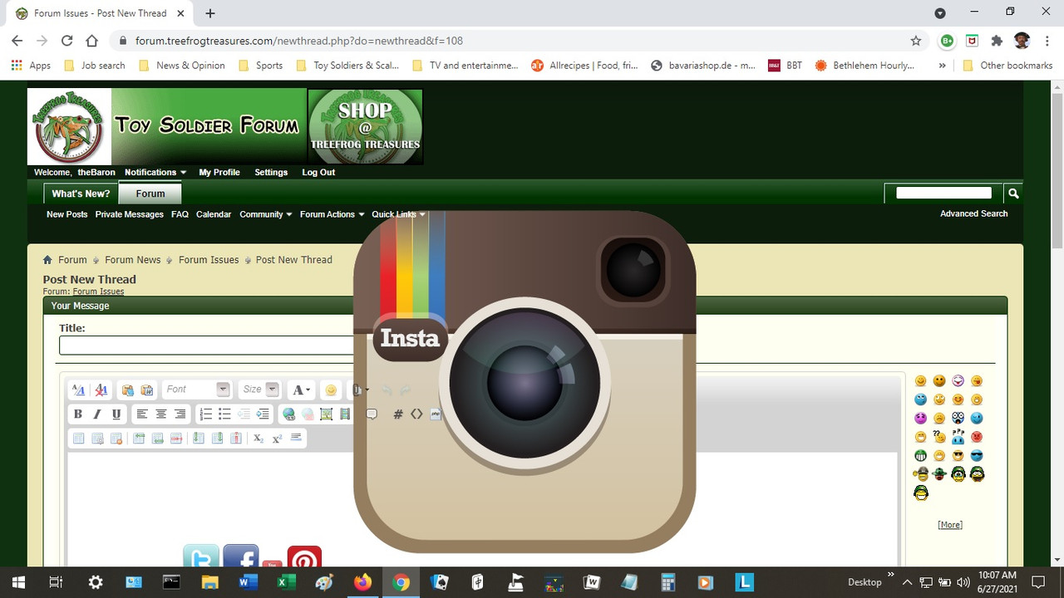Insert a numbered list

pyautogui.click(x=206, y=414)
